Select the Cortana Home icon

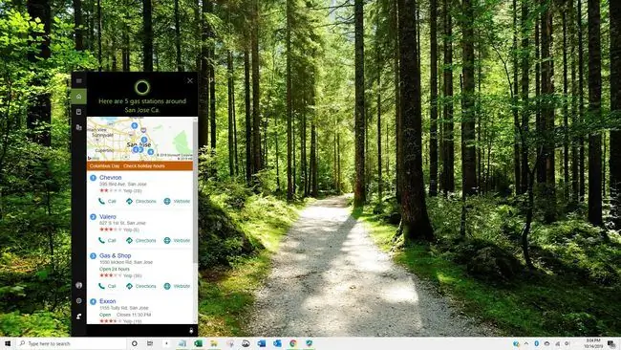78,97
